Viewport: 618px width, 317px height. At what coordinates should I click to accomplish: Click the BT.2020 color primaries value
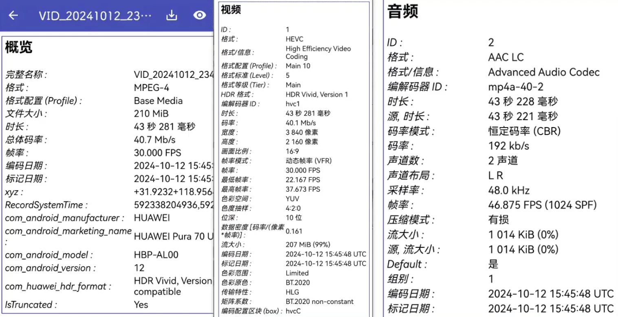coord(297,282)
